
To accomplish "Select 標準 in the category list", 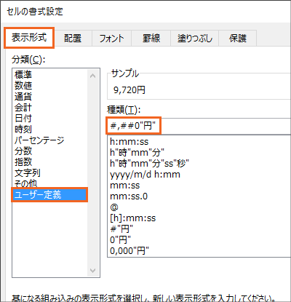I will click(23, 74).
